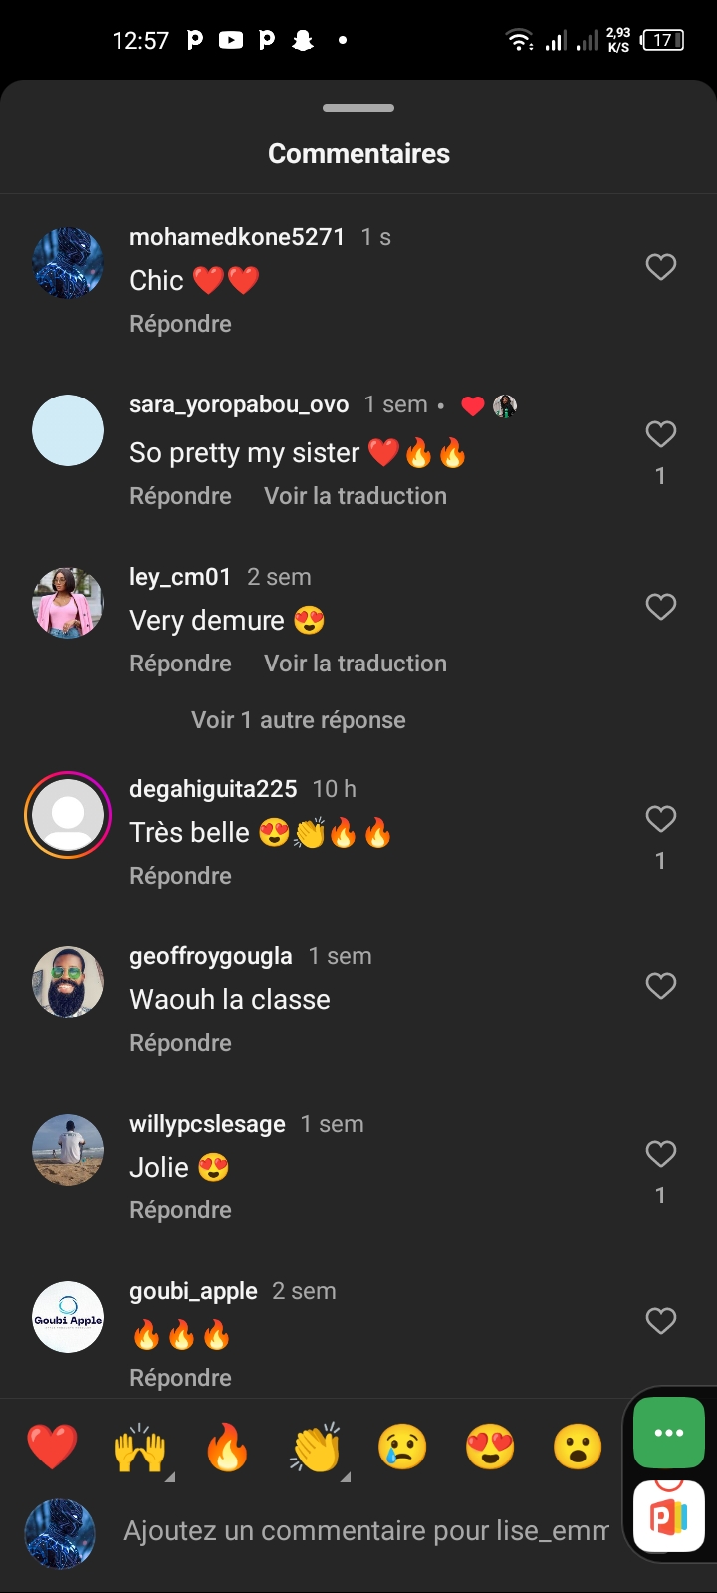717x1593 pixels.
Task: Open degahiguita225's story from profile picture
Action: (x=68, y=815)
